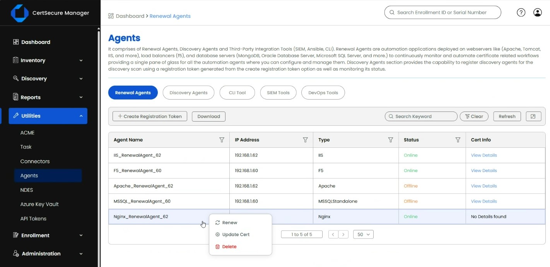Go to previous page arrow
This screenshot has height=267, width=550.
click(x=333, y=234)
